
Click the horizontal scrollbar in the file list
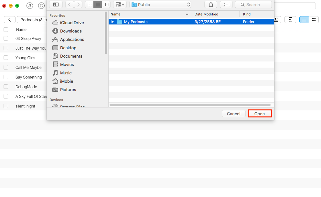[x=190, y=105]
